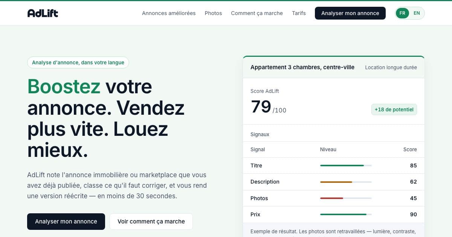Click the Description progress bar

point(346,182)
